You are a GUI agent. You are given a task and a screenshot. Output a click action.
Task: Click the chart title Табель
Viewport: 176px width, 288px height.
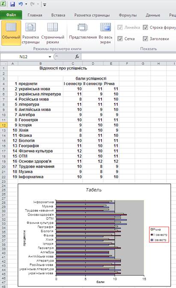click(94, 190)
